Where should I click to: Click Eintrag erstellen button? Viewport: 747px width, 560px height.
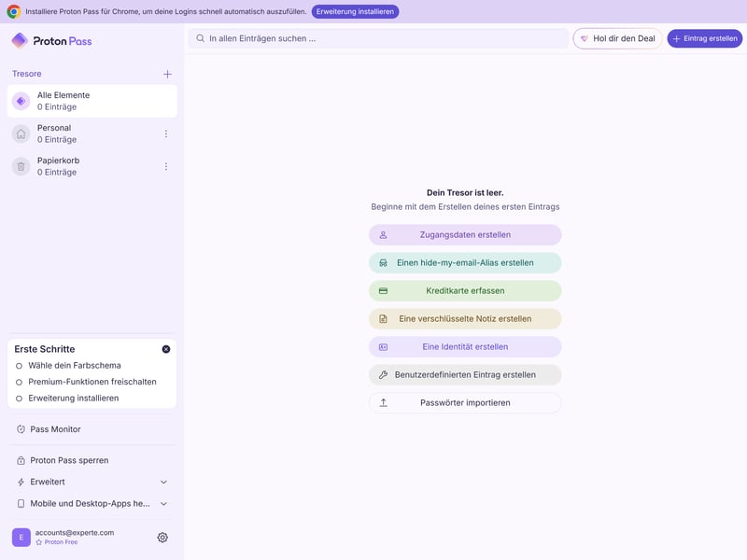(705, 38)
